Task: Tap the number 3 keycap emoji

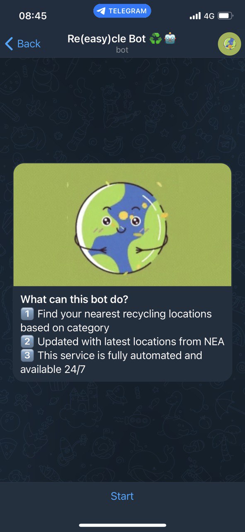Action: point(27,355)
